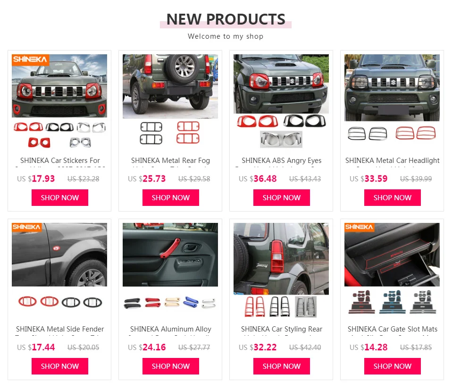Image resolution: width=452 pixels, height=391 pixels.
Task: Click SHOP NOW under the $24.16 item
Action: (x=171, y=366)
